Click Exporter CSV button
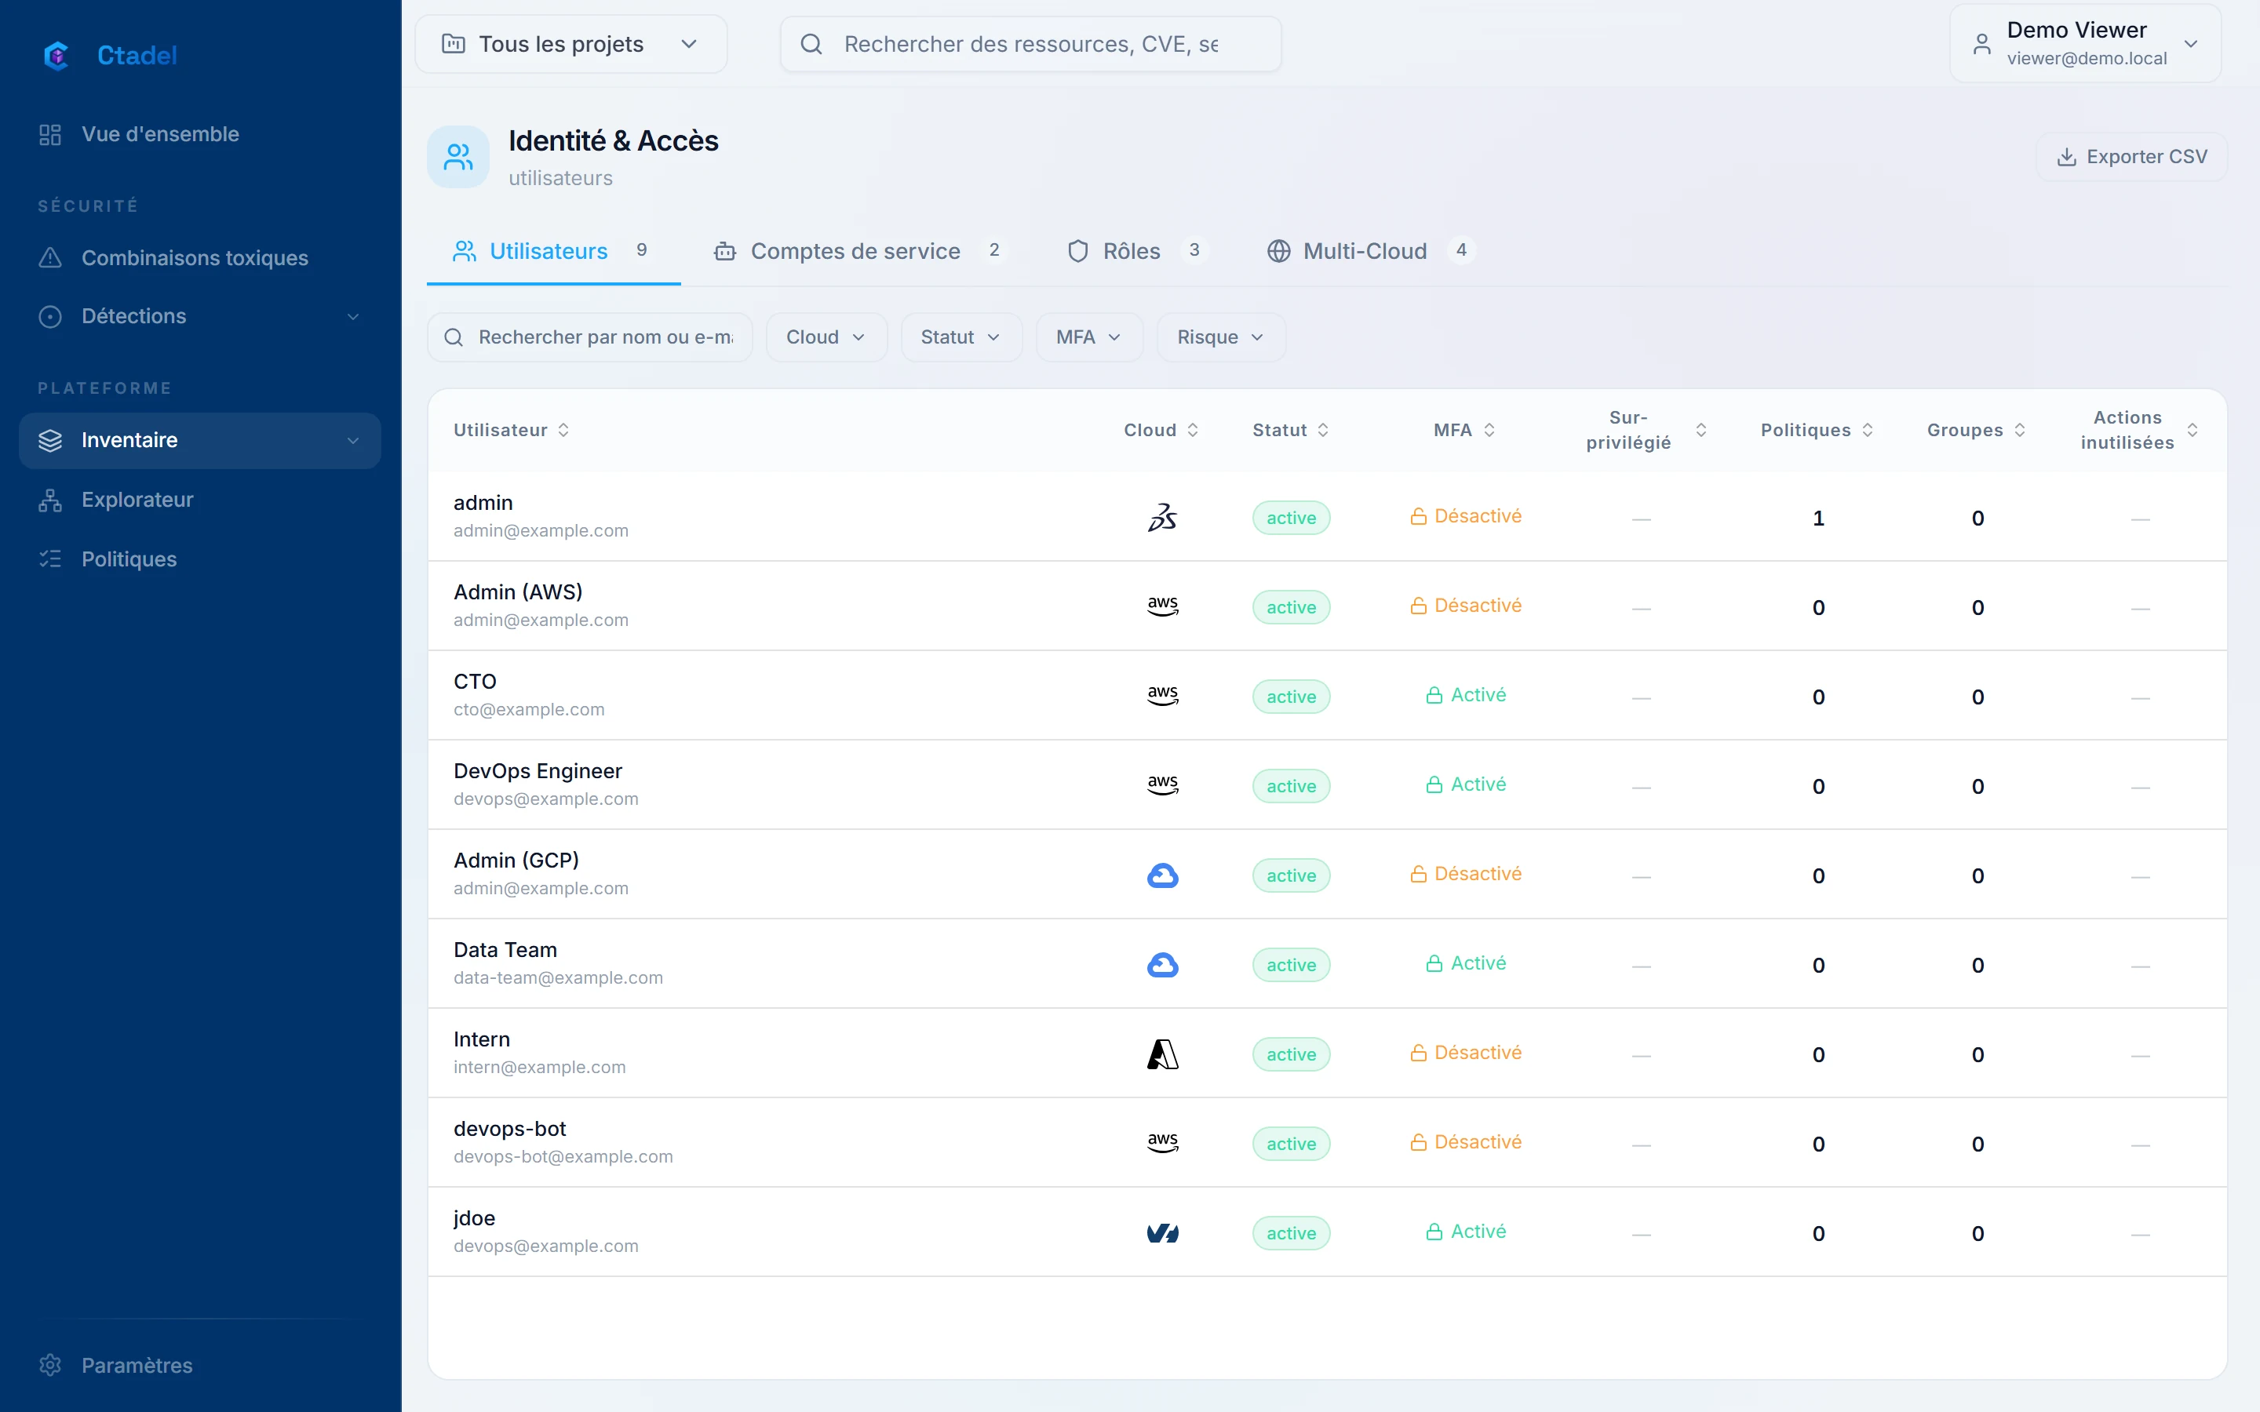Image resolution: width=2260 pixels, height=1412 pixels. pyautogui.click(x=2131, y=157)
